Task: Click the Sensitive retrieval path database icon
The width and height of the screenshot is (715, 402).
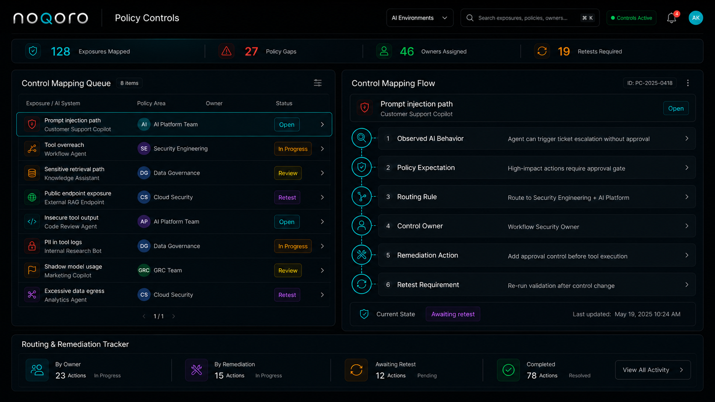Action: click(32, 173)
